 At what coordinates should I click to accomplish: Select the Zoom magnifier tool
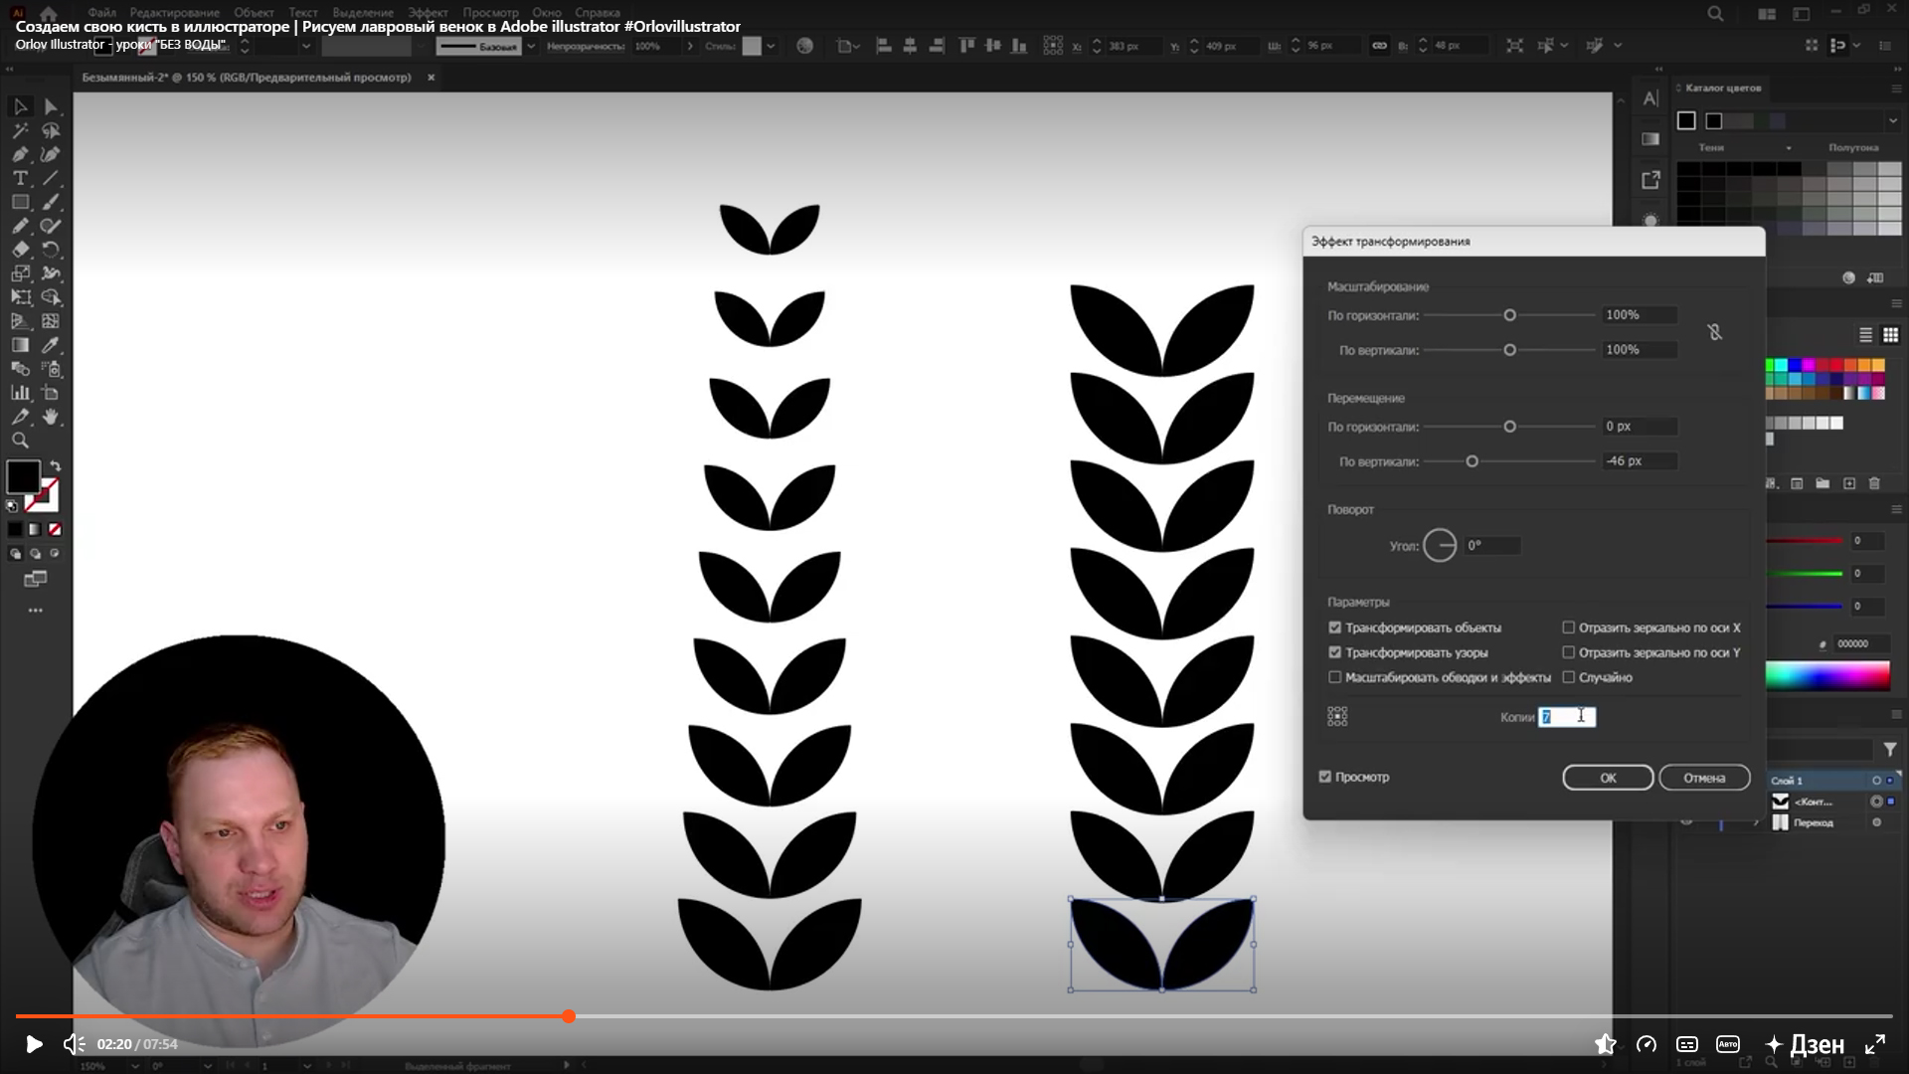point(20,441)
